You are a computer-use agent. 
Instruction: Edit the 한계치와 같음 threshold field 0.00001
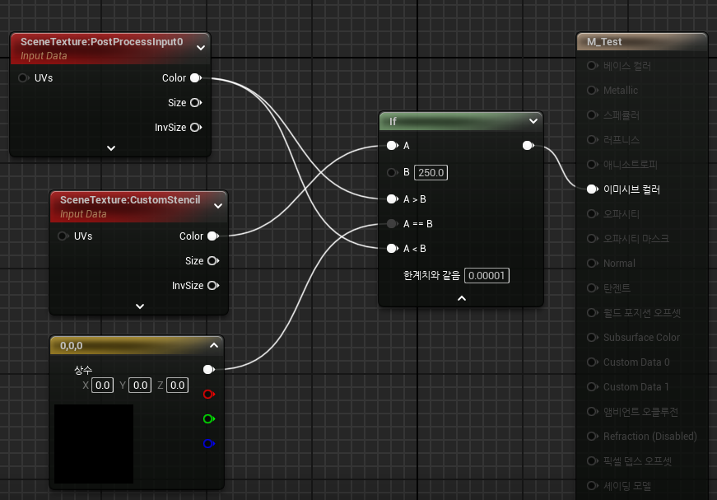487,275
